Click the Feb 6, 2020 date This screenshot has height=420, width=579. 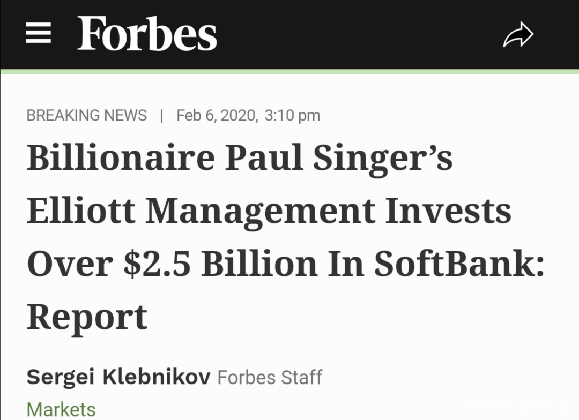pyautogui.click(x=217, y=115)
